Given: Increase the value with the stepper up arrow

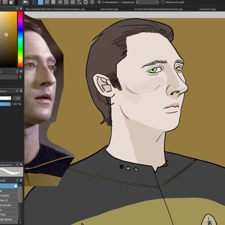Looking at the screenshot, I should click(21, 76).
